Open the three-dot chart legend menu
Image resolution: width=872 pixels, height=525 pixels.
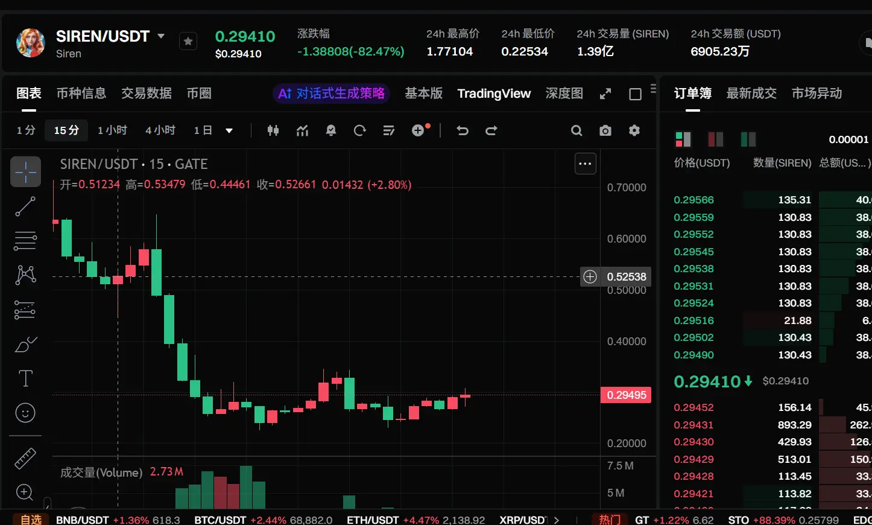tap(585, 164)
